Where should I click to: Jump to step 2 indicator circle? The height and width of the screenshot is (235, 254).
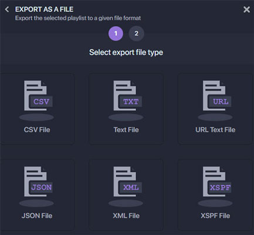tap(136, 33)
